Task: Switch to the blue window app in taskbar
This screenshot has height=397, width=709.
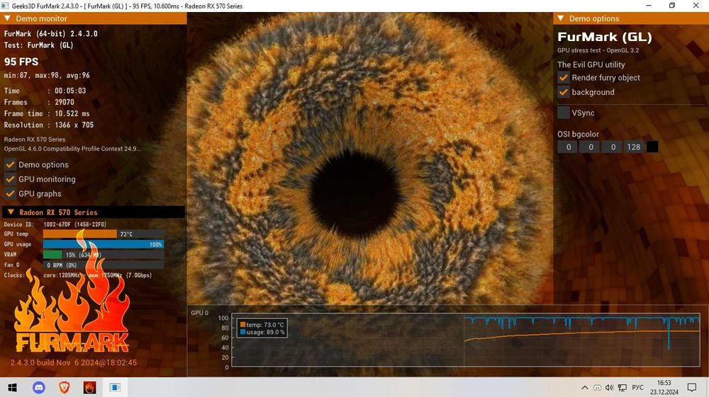Action: coord(115,388)
